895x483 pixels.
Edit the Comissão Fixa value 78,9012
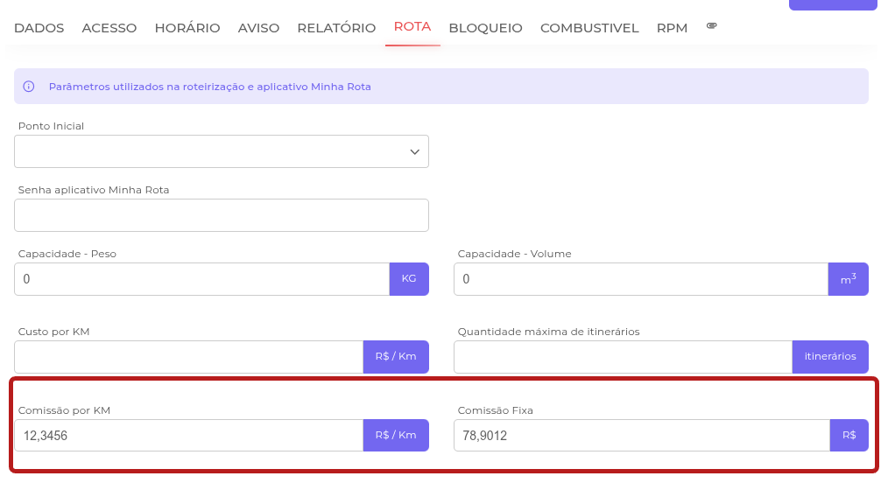(642, 436)
